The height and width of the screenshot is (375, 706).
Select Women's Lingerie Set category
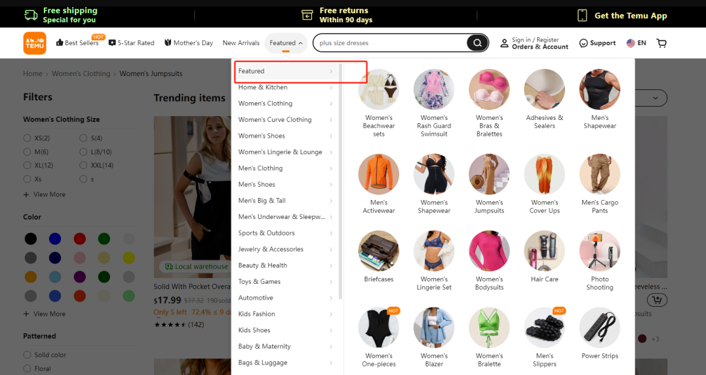434,261
